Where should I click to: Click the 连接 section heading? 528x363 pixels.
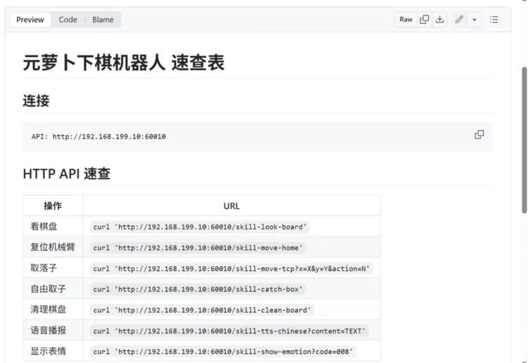[x=36, y=101]
